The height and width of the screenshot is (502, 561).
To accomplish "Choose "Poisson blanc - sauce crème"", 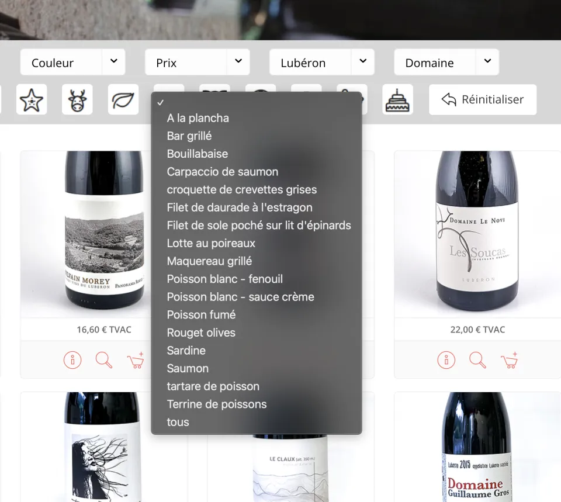I will coord(257,297).
